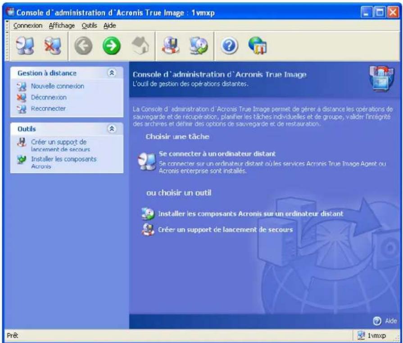Click the Choisir une tâche heading
The image size is (403, 343).
pyautogui.click(x=177, y=136)
